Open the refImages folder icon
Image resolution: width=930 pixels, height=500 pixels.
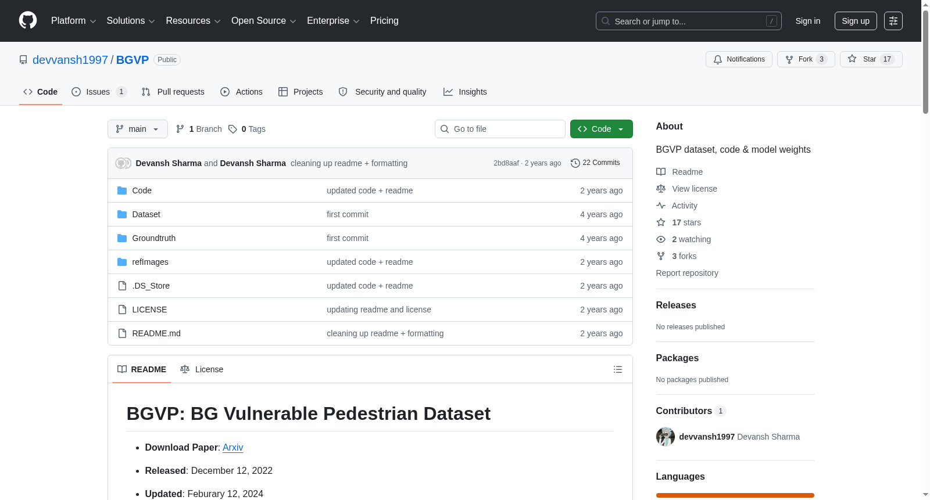click(x=122, y=262)
